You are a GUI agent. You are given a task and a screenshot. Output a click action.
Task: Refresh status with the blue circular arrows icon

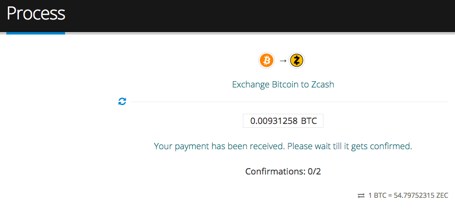pos(122,102)
